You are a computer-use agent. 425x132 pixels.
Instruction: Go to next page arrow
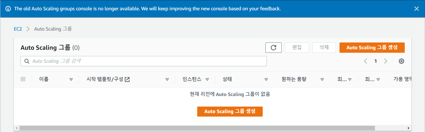coord(386,61)
